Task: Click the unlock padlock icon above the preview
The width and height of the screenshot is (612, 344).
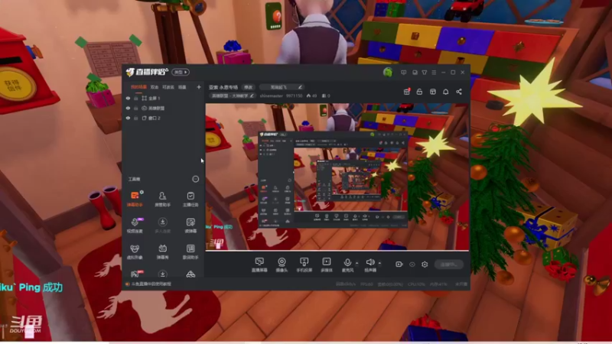Action: [419, 92]
